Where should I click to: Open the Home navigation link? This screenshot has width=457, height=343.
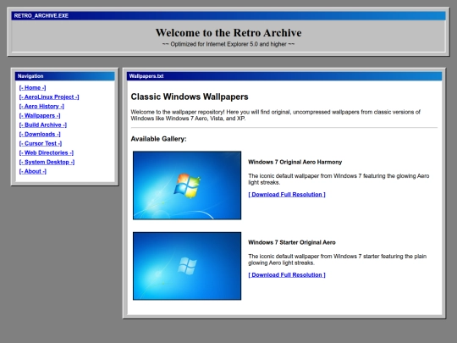[x=32, y=88]
